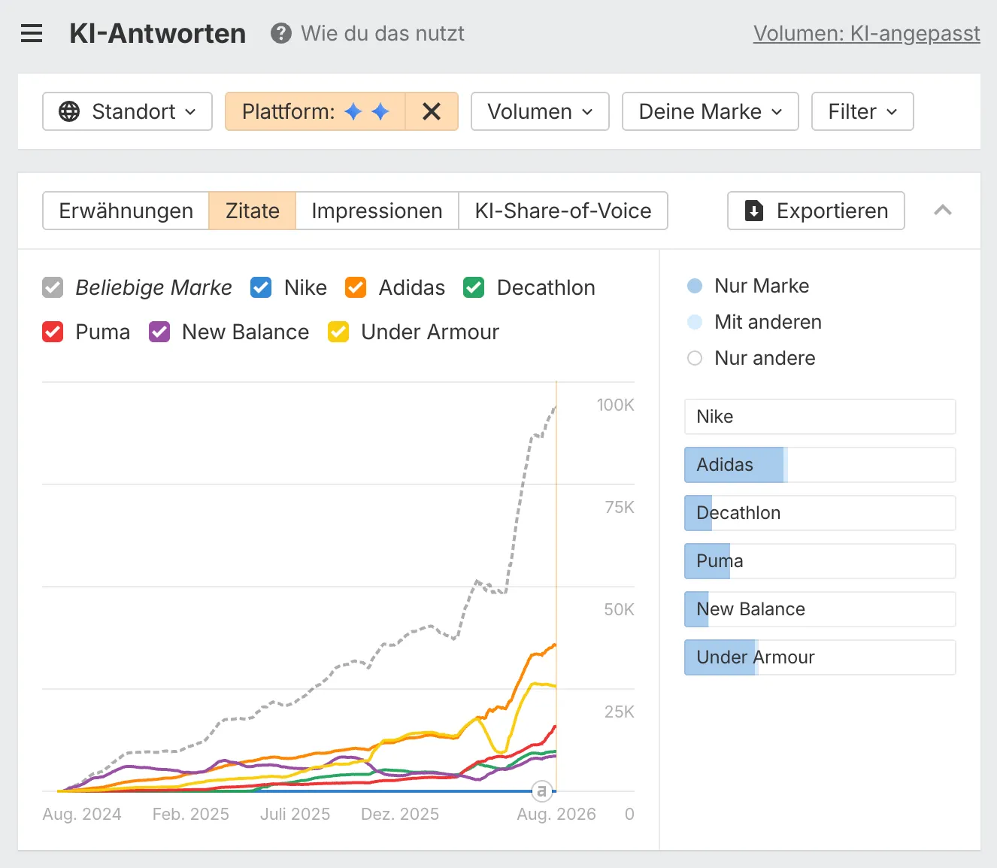Viewport: 997px width, 868px height.
Task: Open the Filter dropdown
Action: click(x=862, y=111)
